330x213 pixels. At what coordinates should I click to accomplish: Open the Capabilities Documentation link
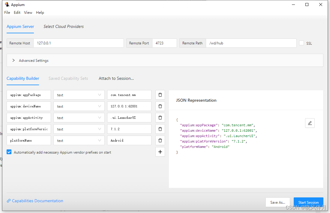[x=37, y=201]
